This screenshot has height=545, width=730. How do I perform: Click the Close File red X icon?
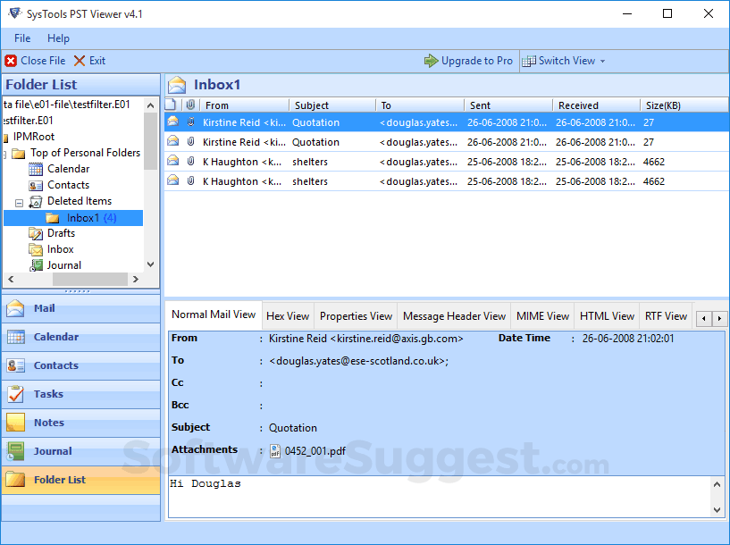pos(11,61)
